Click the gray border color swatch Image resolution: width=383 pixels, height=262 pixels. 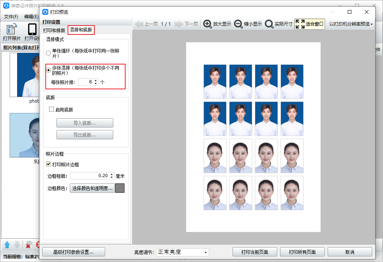click(120, 188)
